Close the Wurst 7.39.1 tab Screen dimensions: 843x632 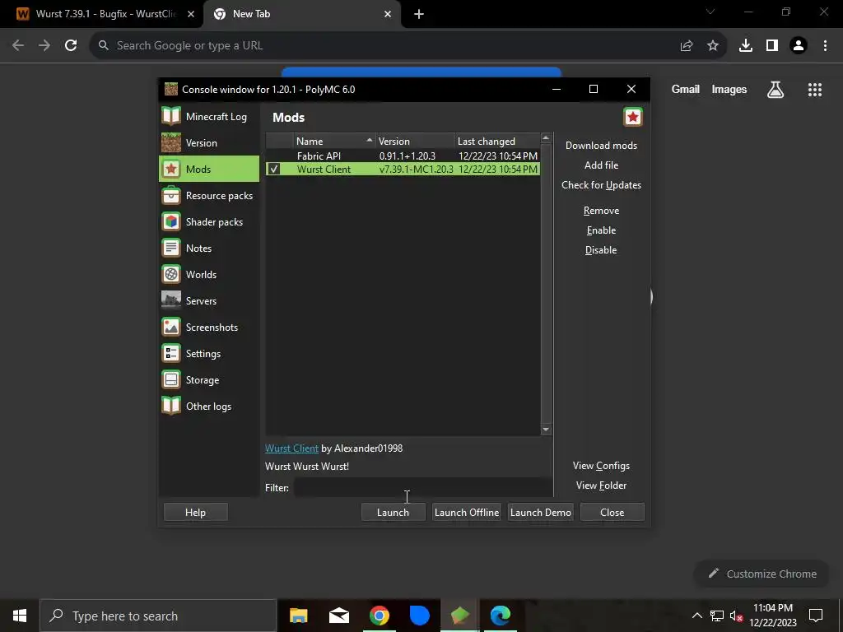(x=191, y=14)
